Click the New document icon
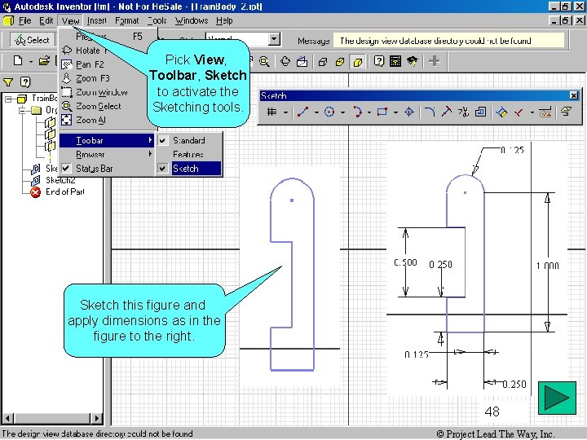Image resolution: width=587 pixels, height=440 pixels. tap(18, 60)
